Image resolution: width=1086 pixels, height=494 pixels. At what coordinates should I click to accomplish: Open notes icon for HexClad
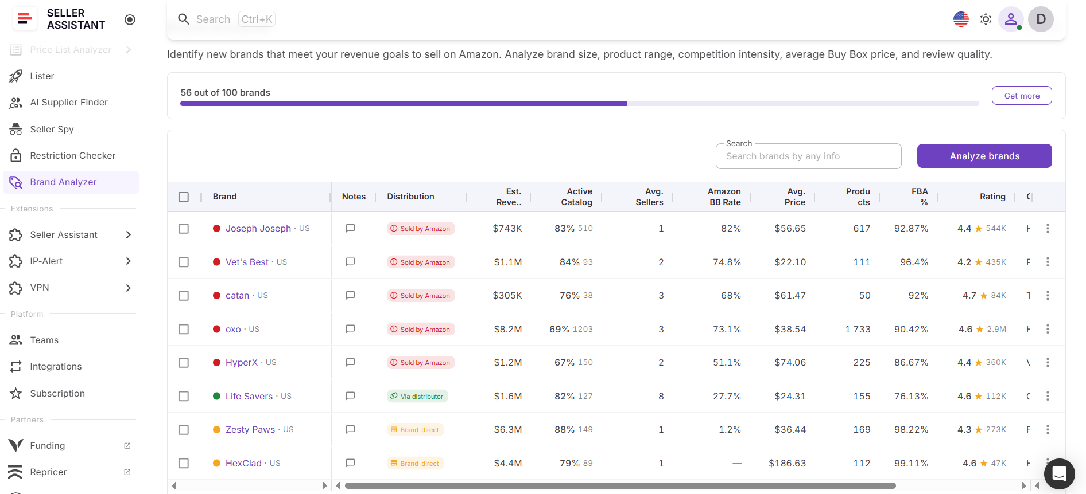point(350,463)
